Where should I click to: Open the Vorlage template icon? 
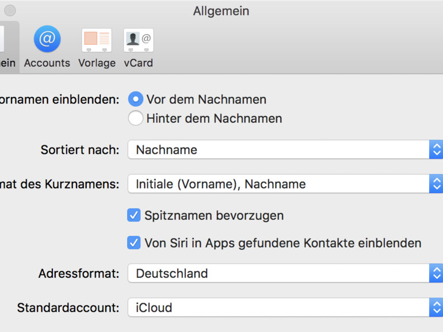tap(97, 40)
